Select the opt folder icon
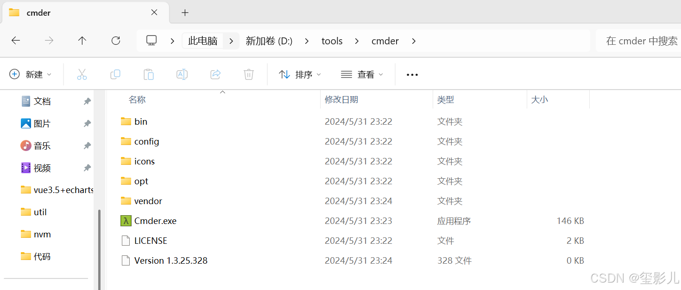This screenshot has width=681, height=290. click(126, 181)
